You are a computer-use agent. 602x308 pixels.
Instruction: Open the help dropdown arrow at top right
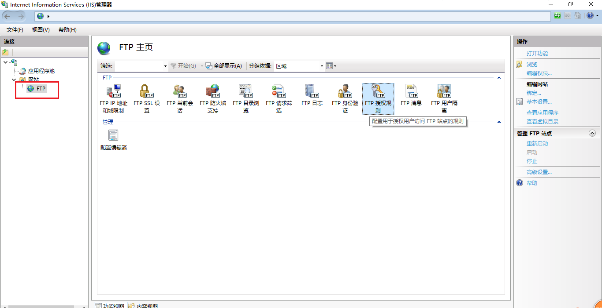point(597,16)
